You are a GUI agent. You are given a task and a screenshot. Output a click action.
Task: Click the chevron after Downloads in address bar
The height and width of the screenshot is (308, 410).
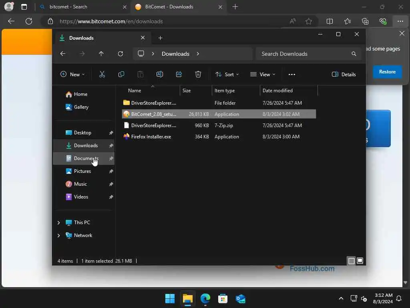(198, 54)
